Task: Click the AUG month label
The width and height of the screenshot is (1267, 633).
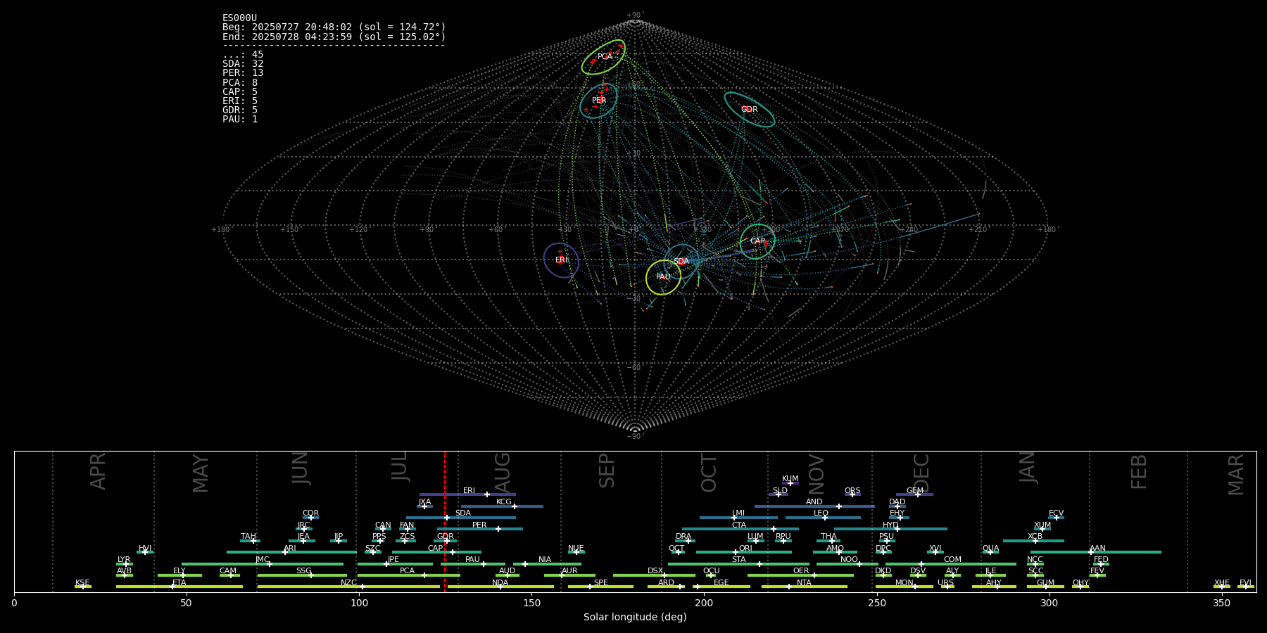Action: [x=503, y=472]
